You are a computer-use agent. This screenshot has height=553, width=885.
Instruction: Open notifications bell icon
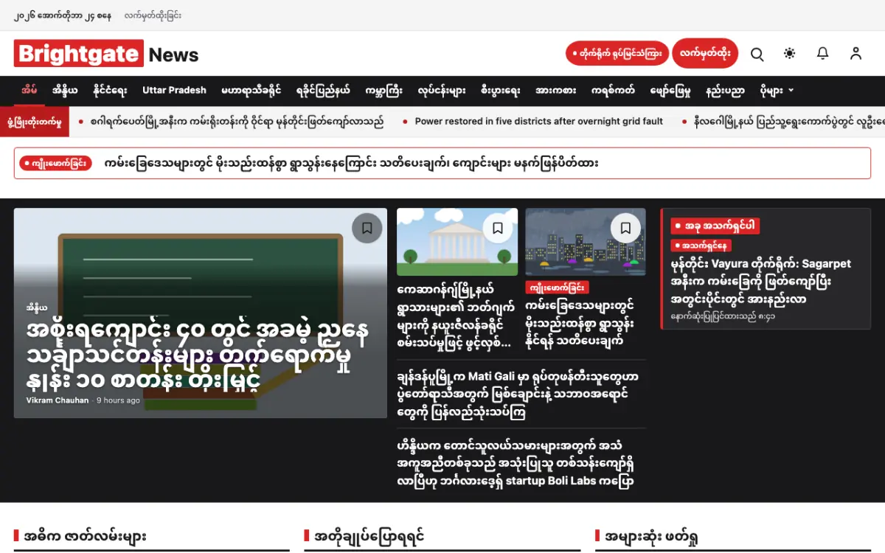tap(823, 54)
